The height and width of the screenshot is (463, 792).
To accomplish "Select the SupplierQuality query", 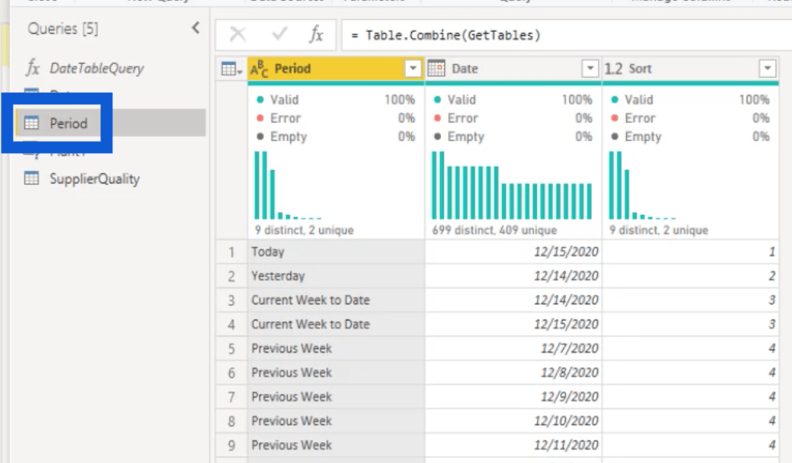I will (x=95, y=179).
